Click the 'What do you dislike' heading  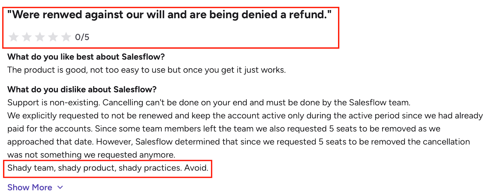(82, 90)
